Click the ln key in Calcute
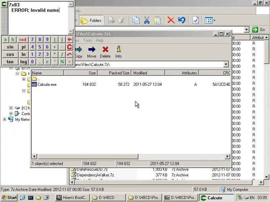 (x=24, y=55)
